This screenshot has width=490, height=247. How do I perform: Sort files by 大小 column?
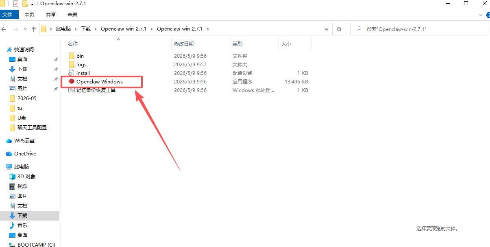click(x=286, y=44)
